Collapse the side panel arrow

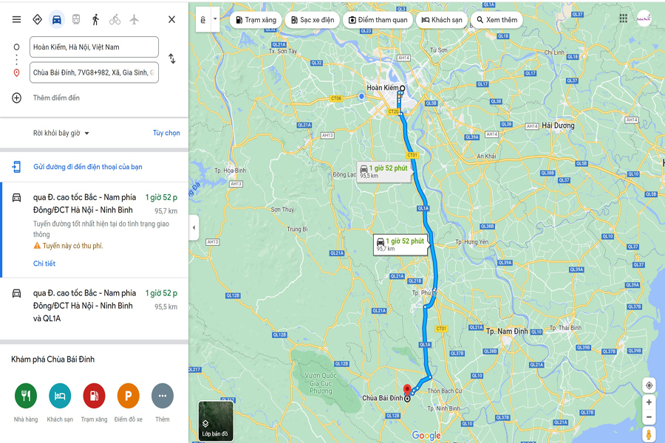pyautogui.click(x=194, y=227)
